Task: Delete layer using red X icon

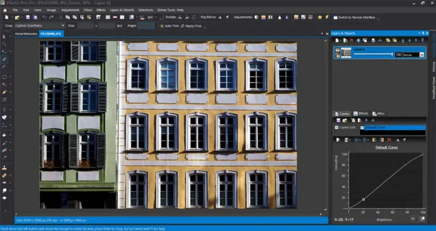Action: [351, 40]
